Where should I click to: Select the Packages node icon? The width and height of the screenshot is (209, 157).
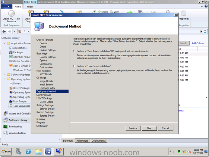(x=11, y=52)
